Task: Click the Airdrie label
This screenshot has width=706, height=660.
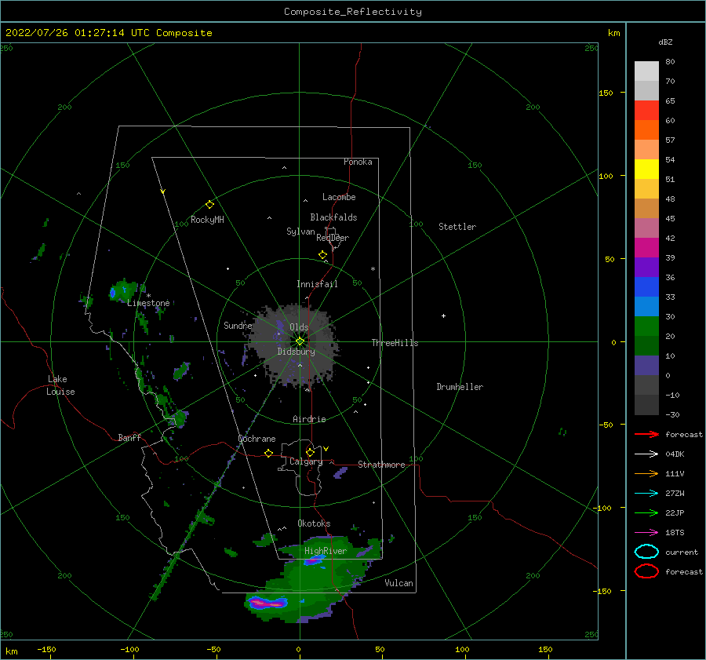Action: [x=309, y=419]
